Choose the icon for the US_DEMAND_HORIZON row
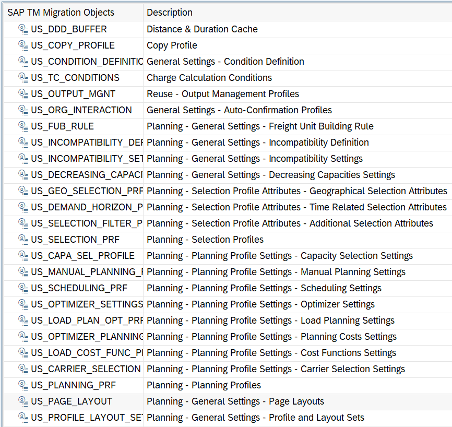Screen dimensions: 452x427 point(23,207)
